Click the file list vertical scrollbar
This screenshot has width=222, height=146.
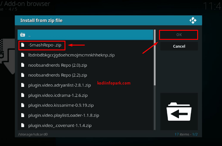(x=155, y=80)
